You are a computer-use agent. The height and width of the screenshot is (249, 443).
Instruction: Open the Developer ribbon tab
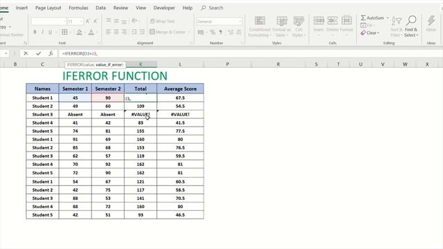pyautogui.click(x=164, y=8)
